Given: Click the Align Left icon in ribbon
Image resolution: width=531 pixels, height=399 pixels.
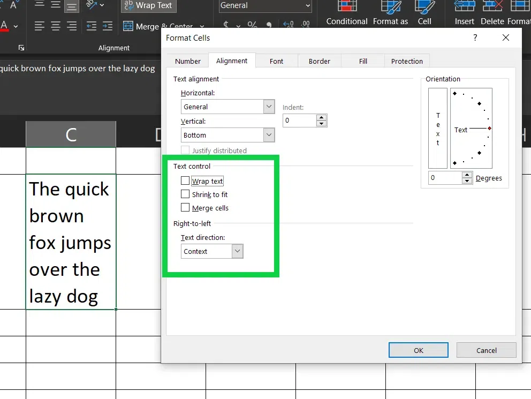Looking at the screenshot, I should pos(39,26).
